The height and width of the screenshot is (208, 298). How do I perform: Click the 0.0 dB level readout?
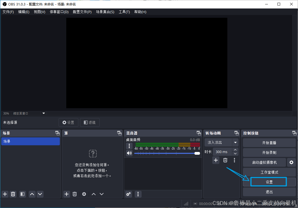[x=195, y=140]
